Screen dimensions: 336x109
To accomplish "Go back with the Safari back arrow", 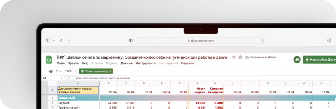I will [x=61, y=41].
